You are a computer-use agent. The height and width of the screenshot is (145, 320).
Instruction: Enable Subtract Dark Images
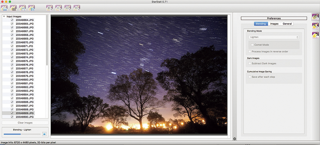tap(250, 63)
